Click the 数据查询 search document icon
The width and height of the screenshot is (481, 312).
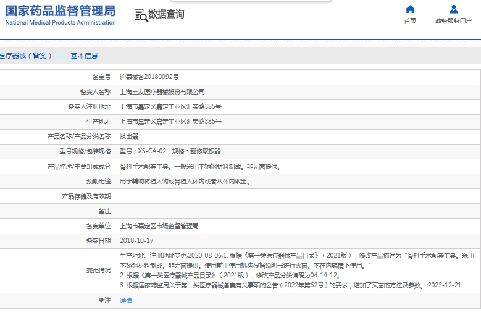(x=141, y=15)
